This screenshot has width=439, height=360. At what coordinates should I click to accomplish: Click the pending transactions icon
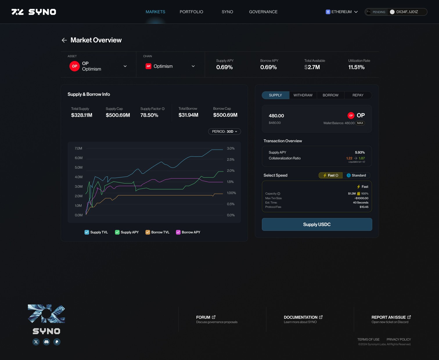tap(369, 12)
